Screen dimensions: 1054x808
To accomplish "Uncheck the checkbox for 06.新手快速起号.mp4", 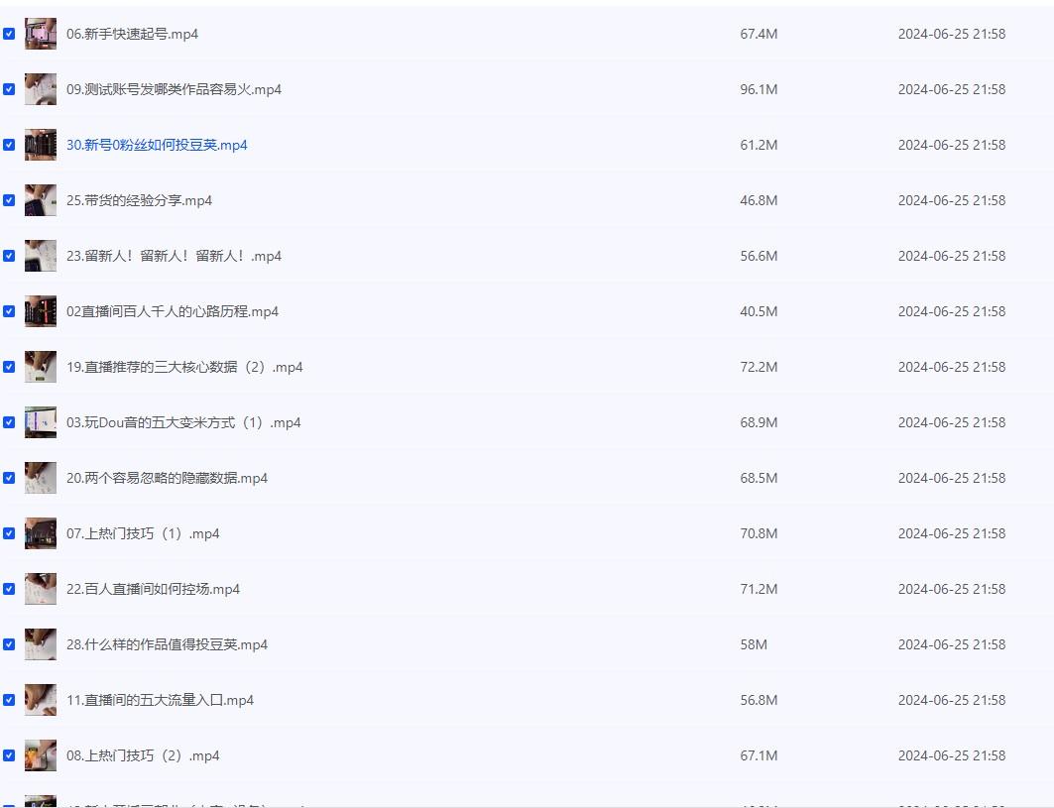I will pyautogui.click(x=9, y=34).
